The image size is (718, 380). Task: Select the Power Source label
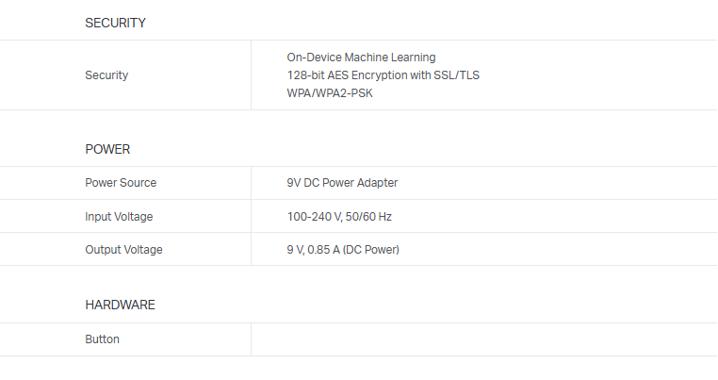[x=121, y=183]
